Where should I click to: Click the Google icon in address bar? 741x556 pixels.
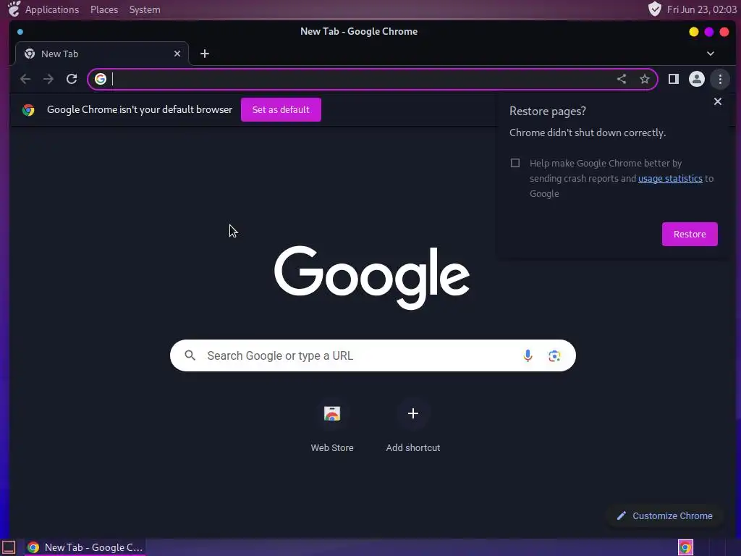pyautogui.click(x=100, y=79)
